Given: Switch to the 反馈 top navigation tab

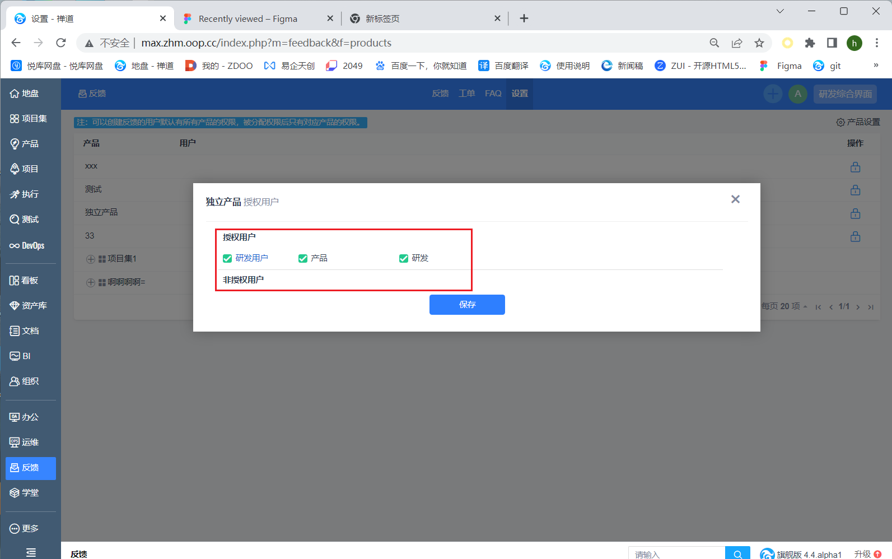Looking at the screenshot, I should [x=440, y=94].
